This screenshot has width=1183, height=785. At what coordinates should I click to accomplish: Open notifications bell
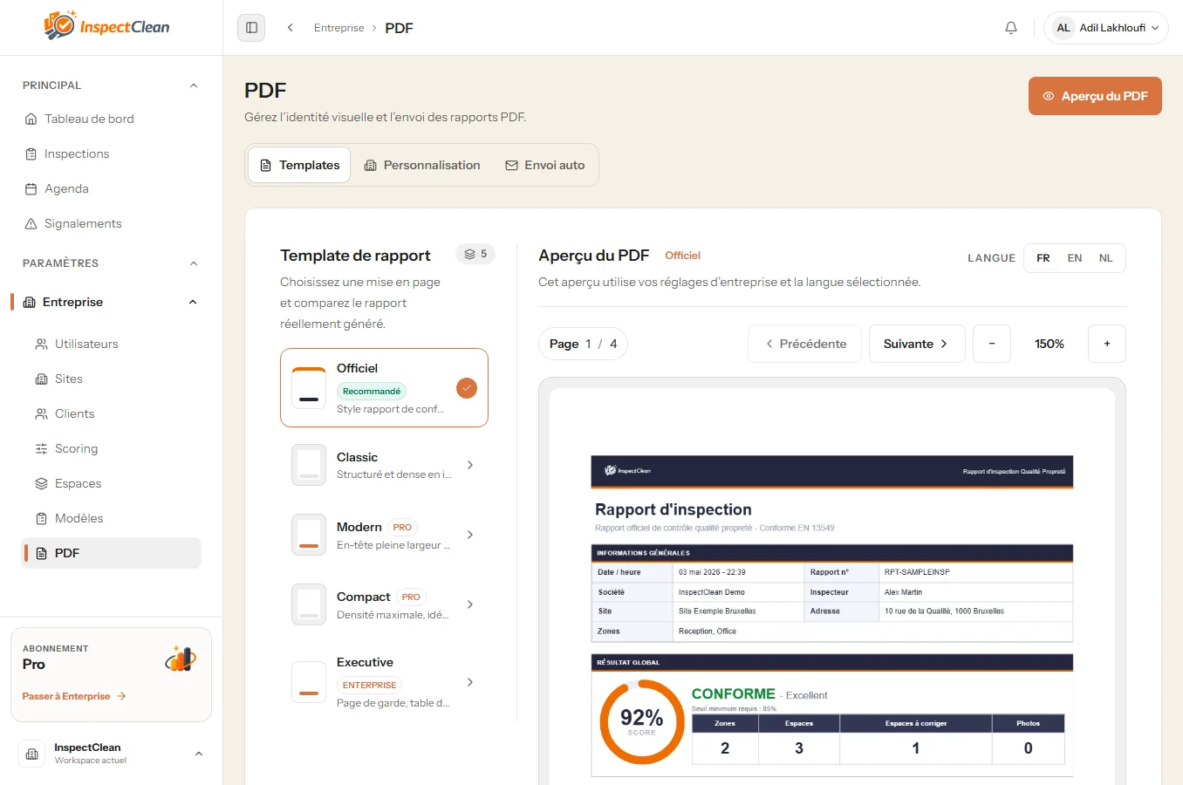(x=1011, y=28)
